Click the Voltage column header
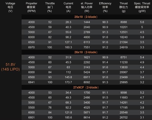This screenshot has height=120, width=152. click(10, 7)
